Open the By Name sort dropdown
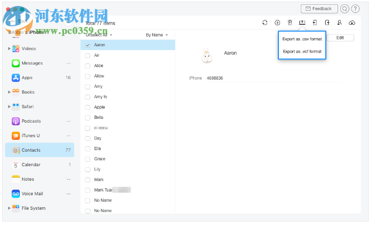The width and height of the screenshot is (380, 227). pos(157,35)
